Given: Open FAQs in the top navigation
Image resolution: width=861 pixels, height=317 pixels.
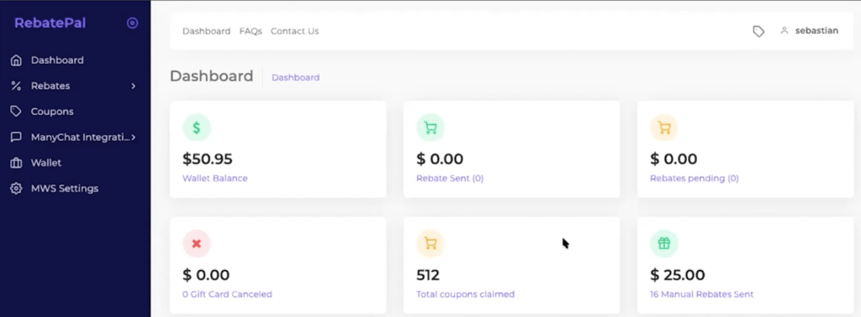Looking at the screenshot, I should coord(251,31).
